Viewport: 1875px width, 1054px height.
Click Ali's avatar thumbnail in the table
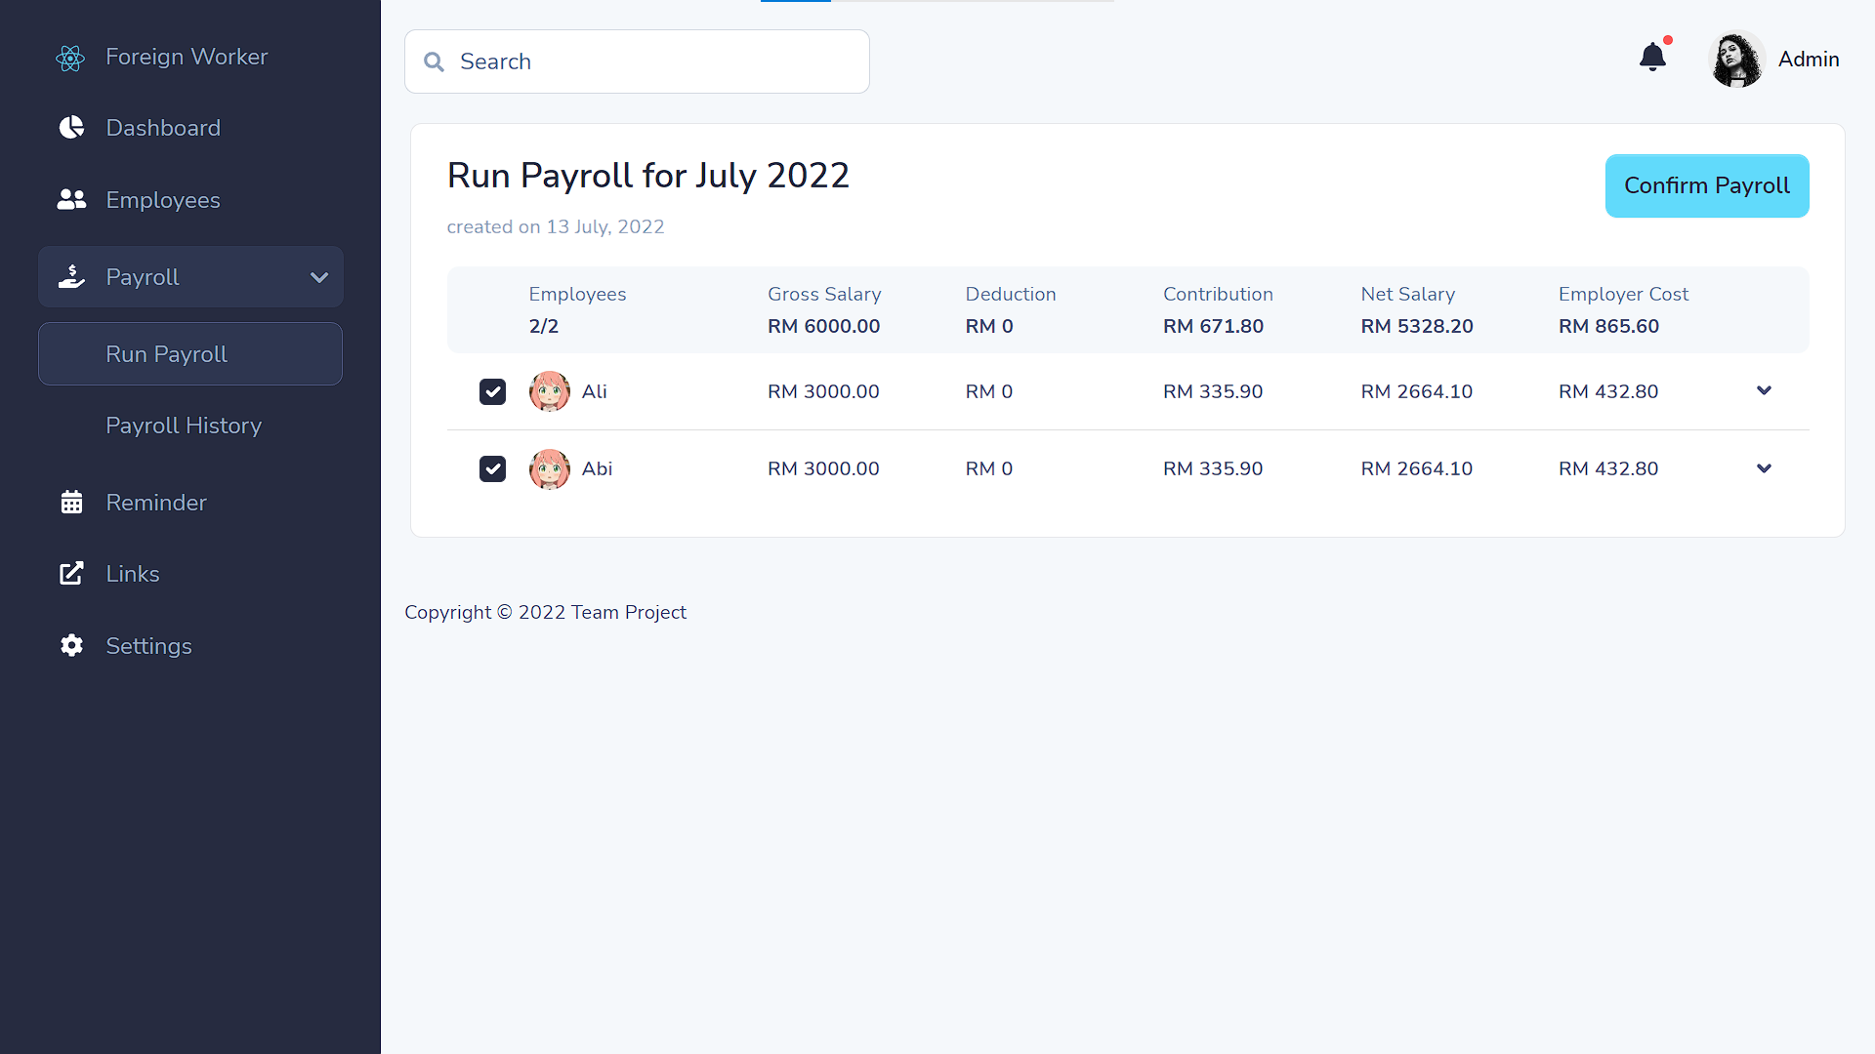point(549,391)
